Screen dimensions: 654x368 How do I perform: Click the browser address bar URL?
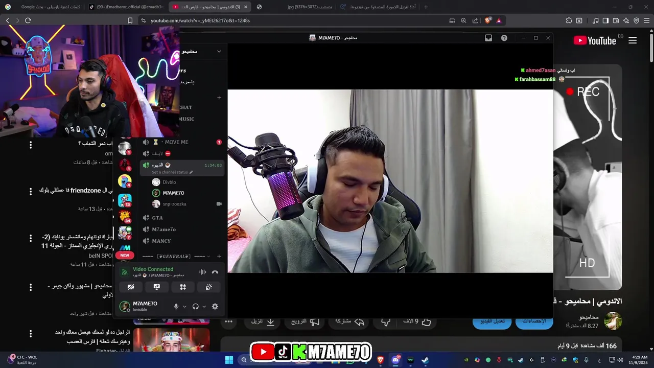click(200, 20)
